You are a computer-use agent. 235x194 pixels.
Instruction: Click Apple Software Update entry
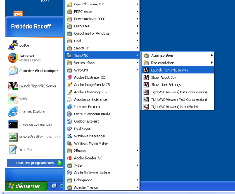pyautogui.click(x=102, y=173)
